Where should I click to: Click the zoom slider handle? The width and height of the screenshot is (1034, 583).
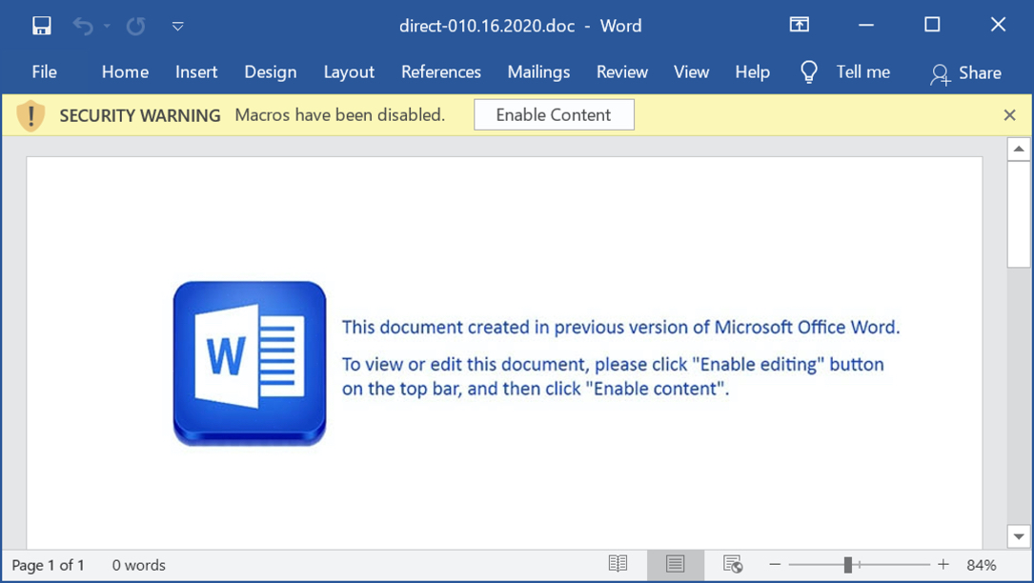click(848, 565)
